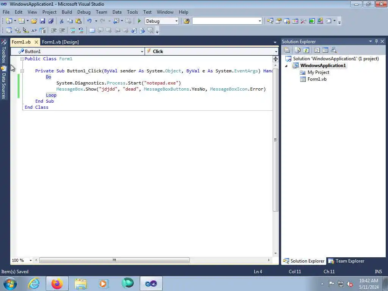Click View Class Diagram icon
Image resolution: width=388 pixels, height=291 pixels.
pos(334,50)
